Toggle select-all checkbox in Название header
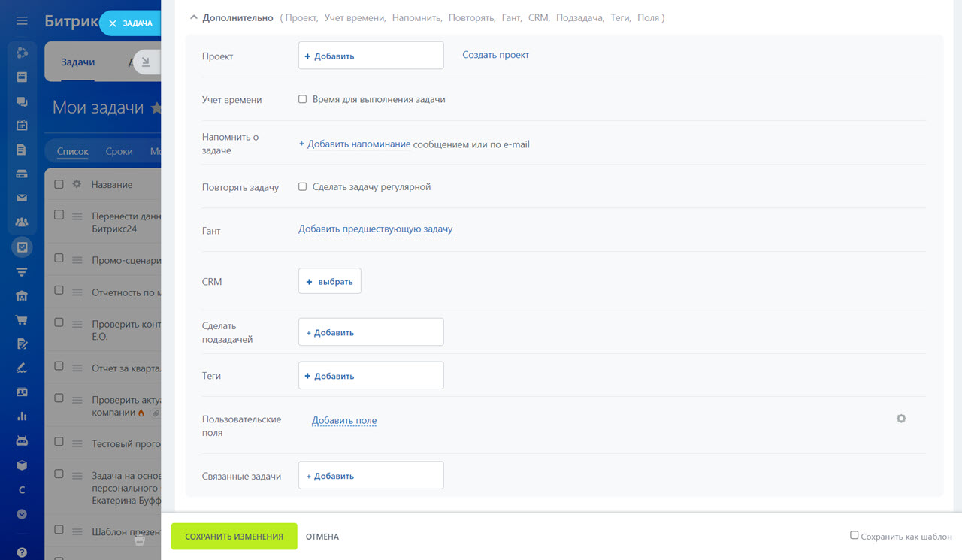This screenshot has height=560, width=962. (59, 184)
